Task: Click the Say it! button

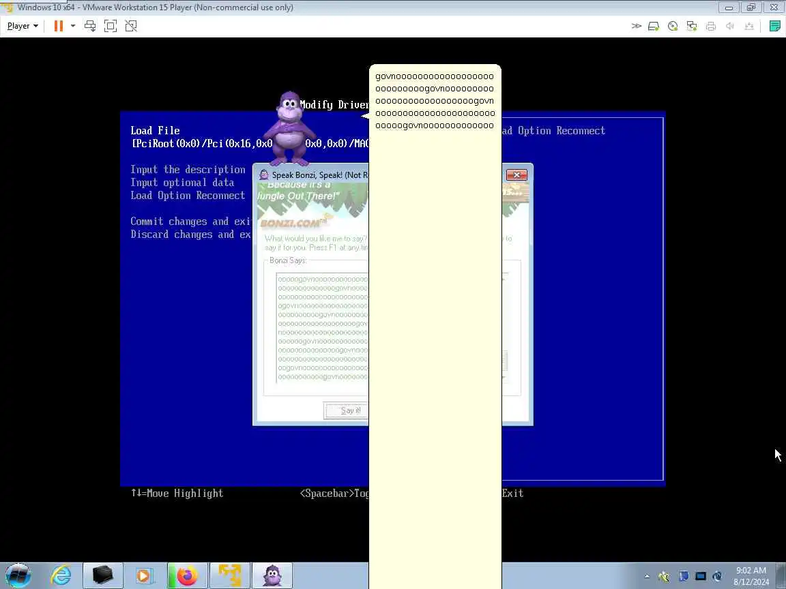Action: (347, 410)
